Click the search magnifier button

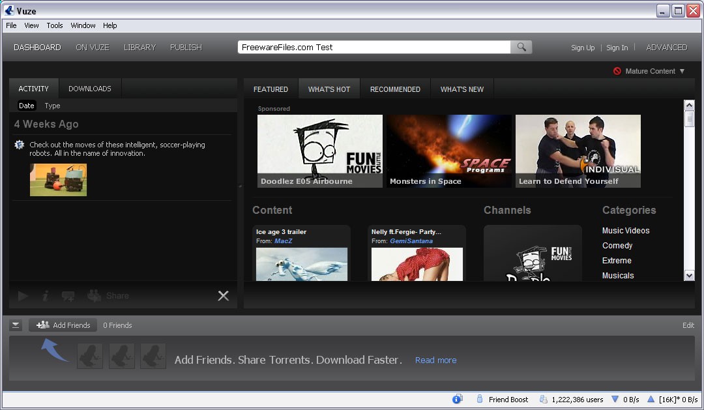521,47
